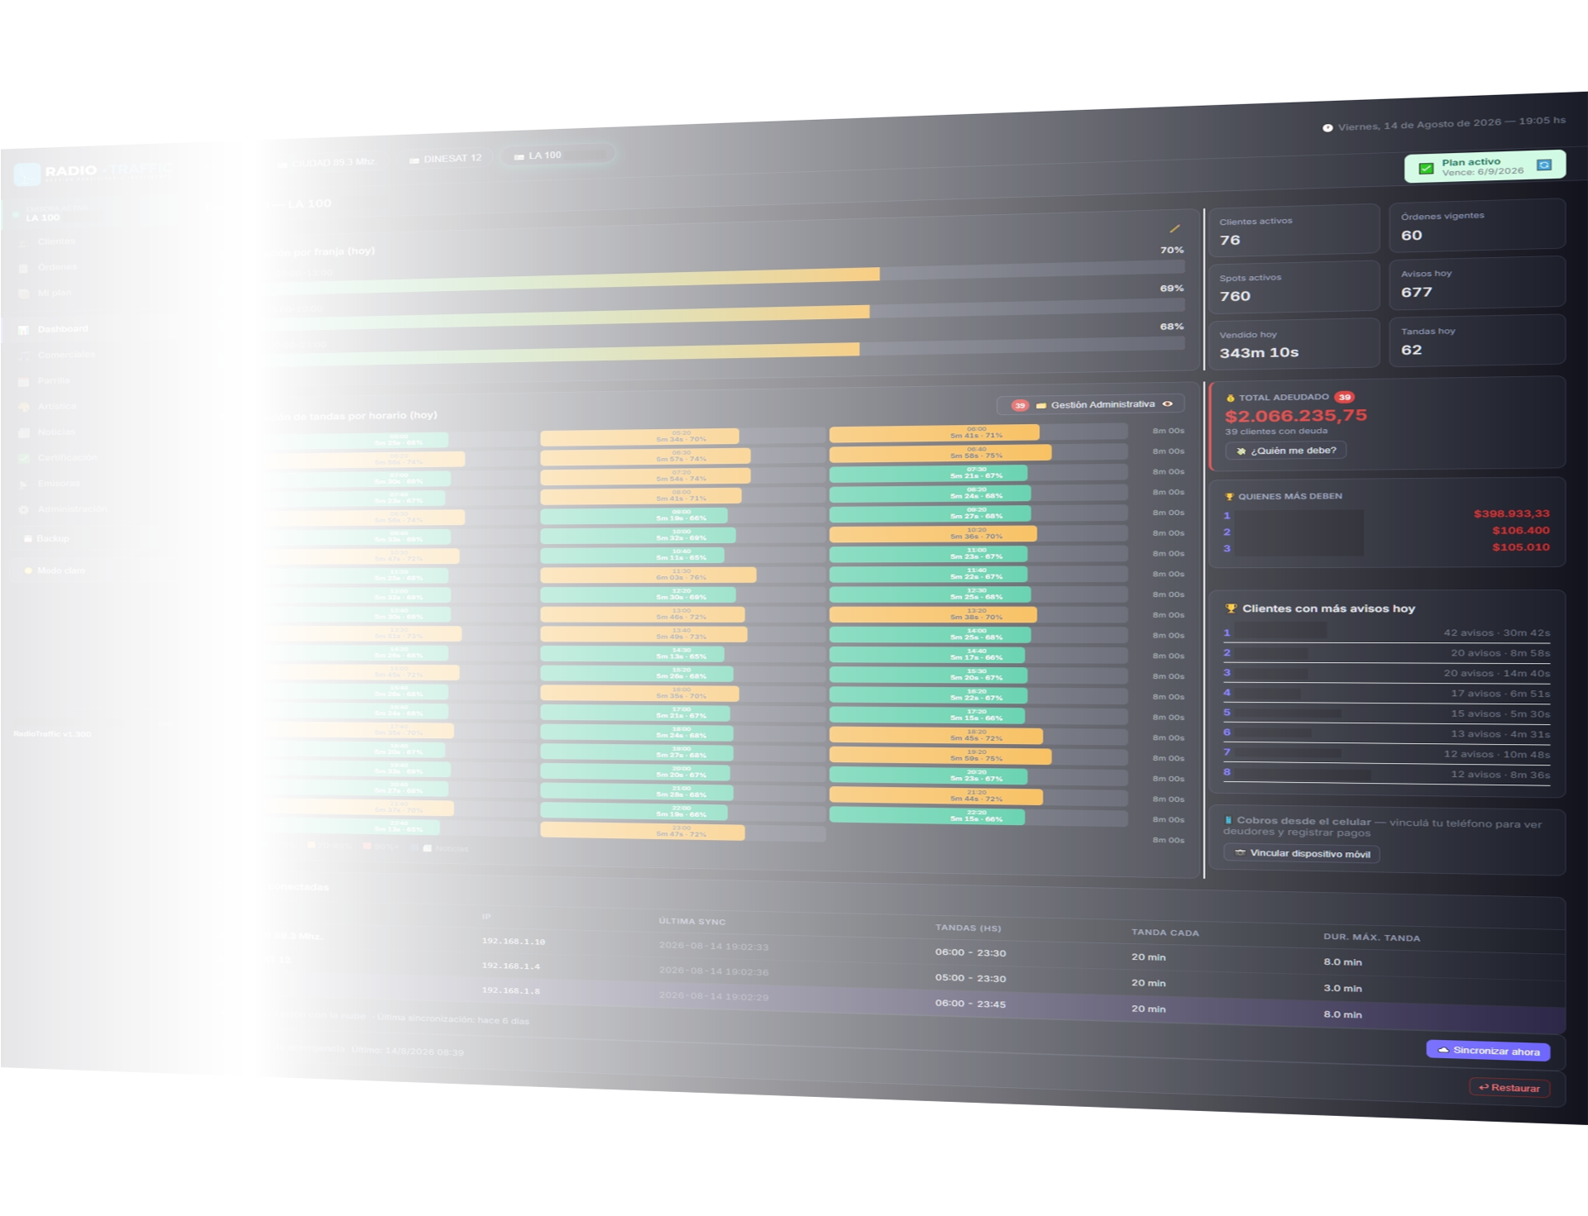Viewport: 1588px width, 1216px height.
Task: Expand the Gestión Administrativa panel
Action: click(1091, 405)
